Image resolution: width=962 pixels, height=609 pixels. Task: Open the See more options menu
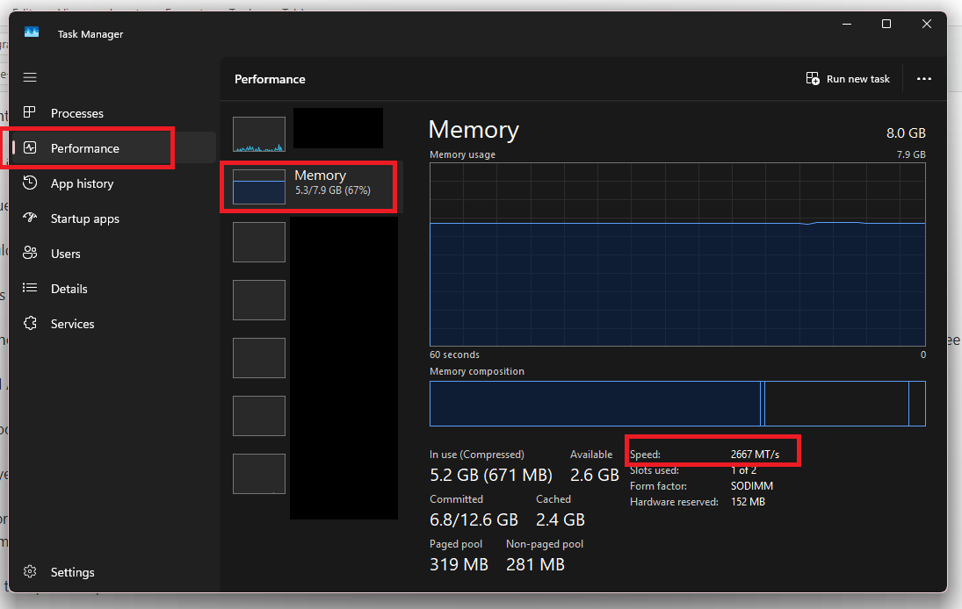(923, 78)
